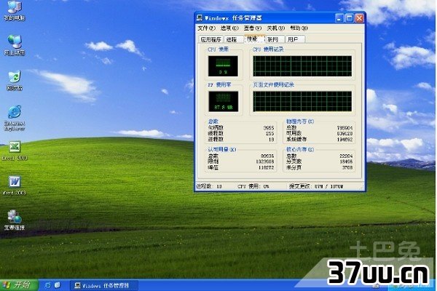437x291 pixels.
Task: Click the second quick launch icon beside IE
Action: click(58, 285)
